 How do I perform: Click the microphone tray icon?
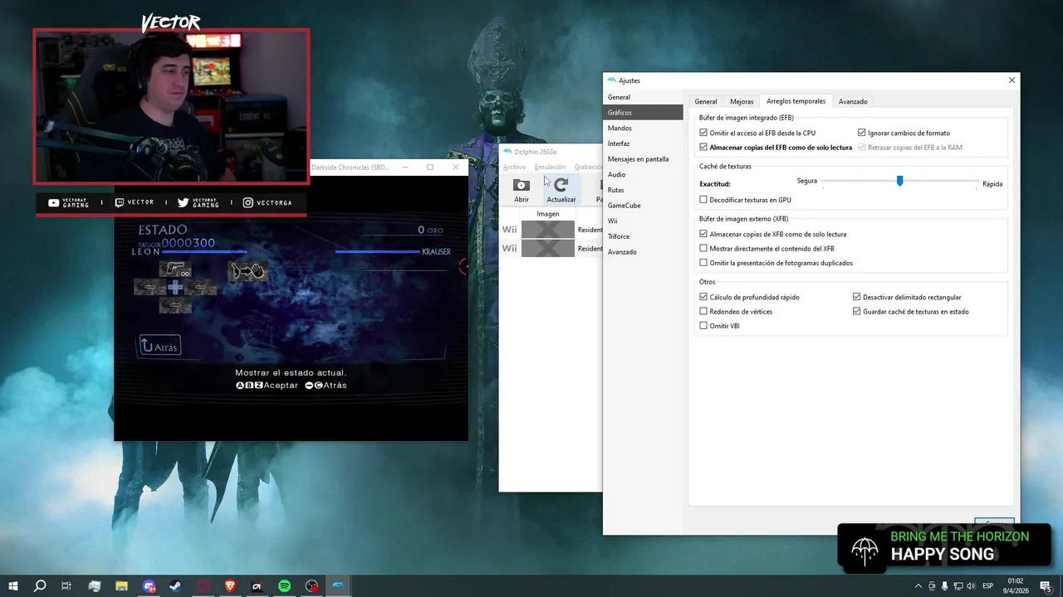point(944,586)
